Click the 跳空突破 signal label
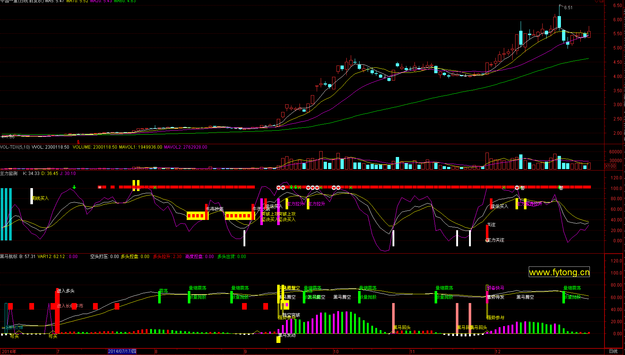The width and height of the screenshot is (625, 355). (291, 315)
